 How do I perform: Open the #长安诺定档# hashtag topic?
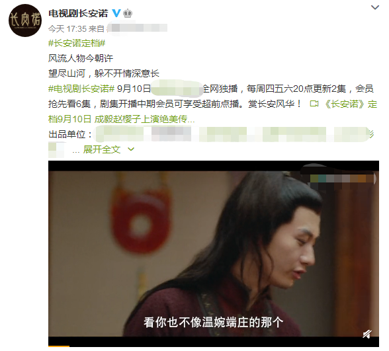click(x=77, y=43)
